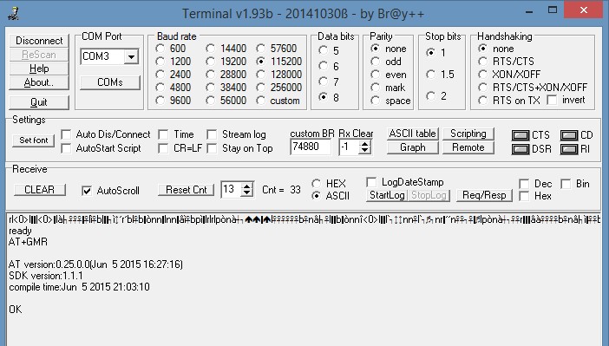Open the COM Port dropdown list

131,56
